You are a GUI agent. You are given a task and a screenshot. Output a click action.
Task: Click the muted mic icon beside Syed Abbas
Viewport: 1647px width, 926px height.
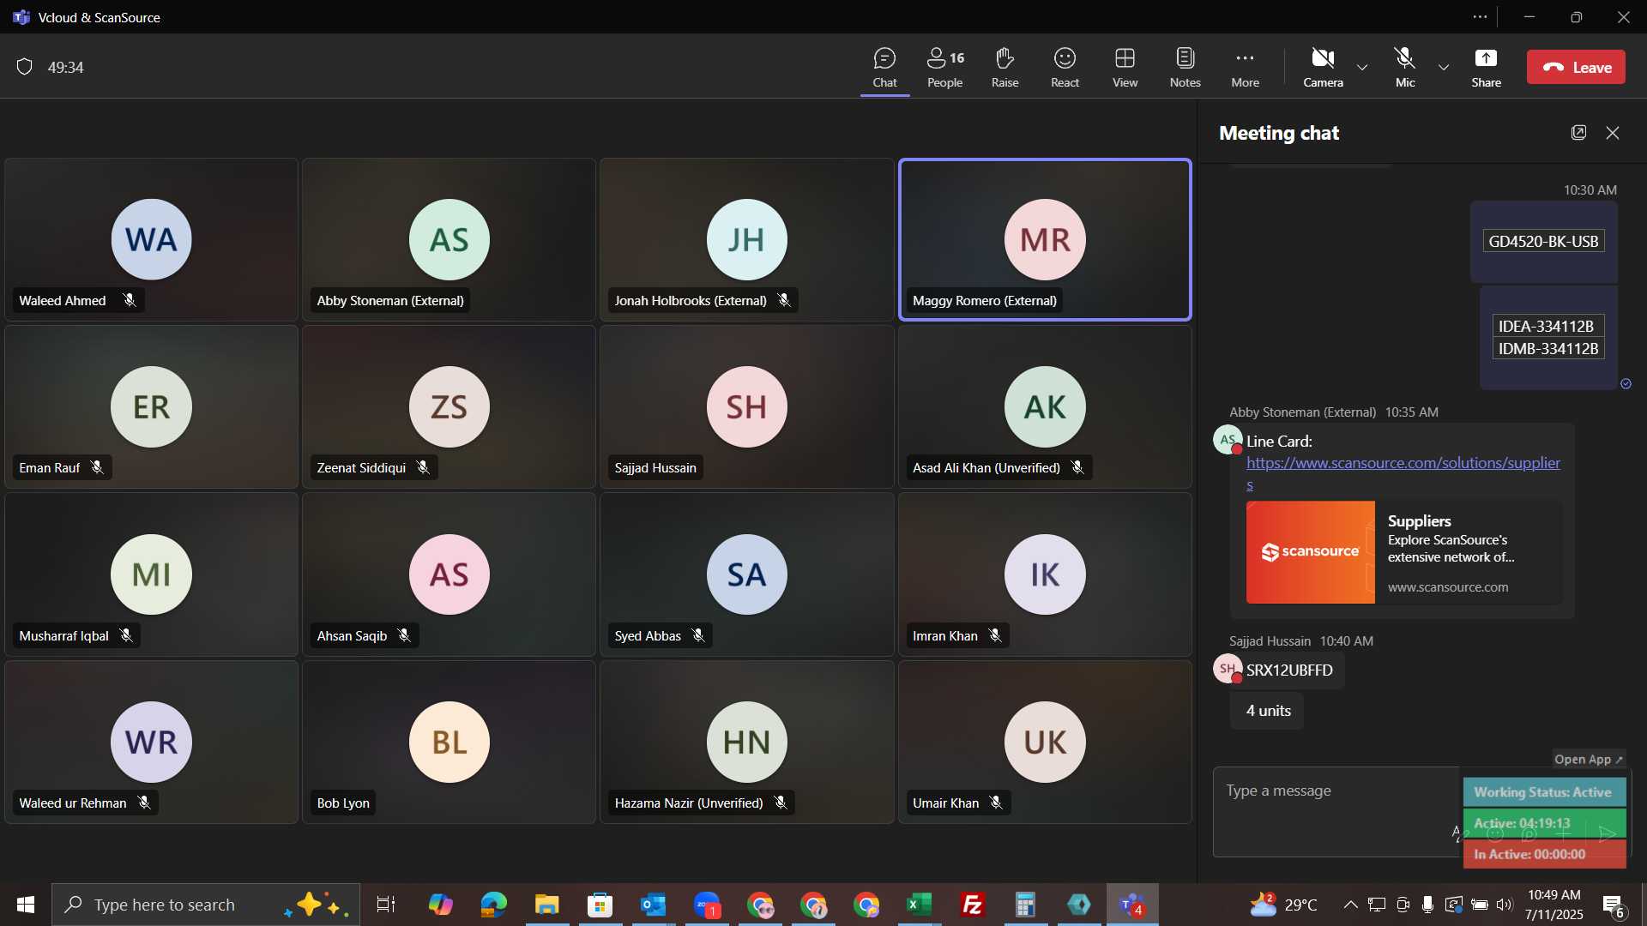pyautogui.click(x=698, y=635)
